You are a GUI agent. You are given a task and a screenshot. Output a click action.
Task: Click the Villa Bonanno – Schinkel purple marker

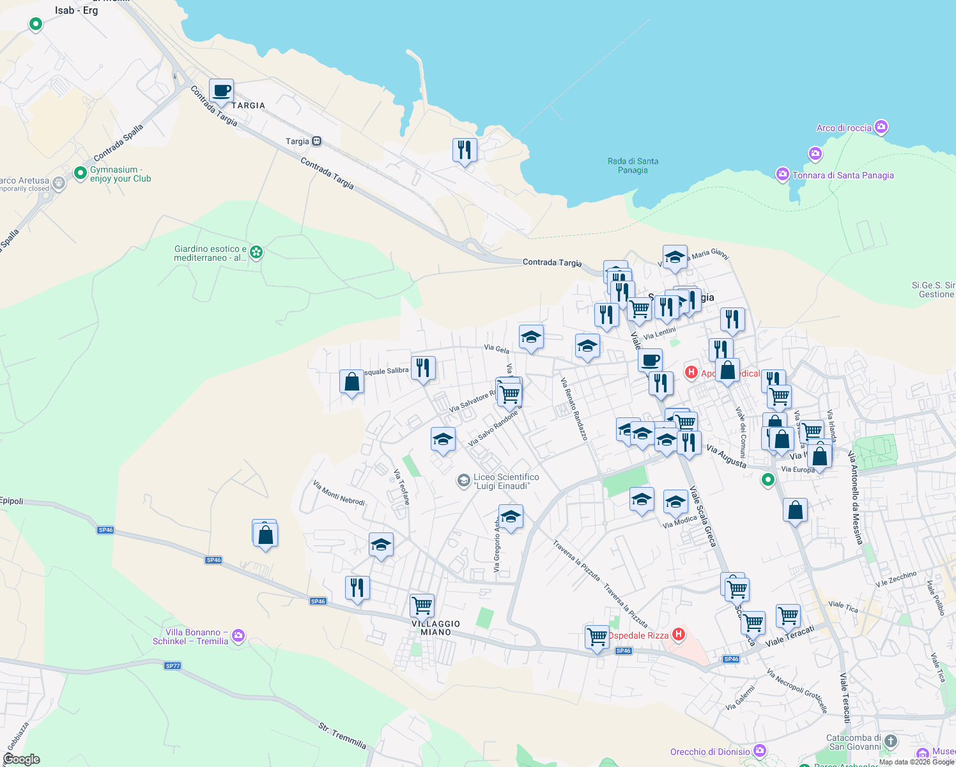238,636
